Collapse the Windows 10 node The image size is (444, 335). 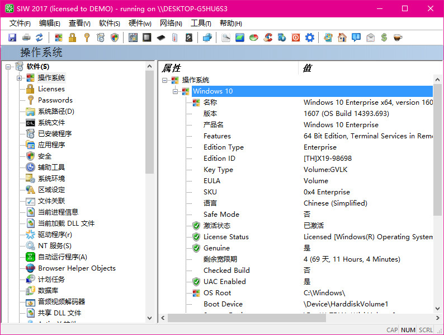[x=176, y=91]
